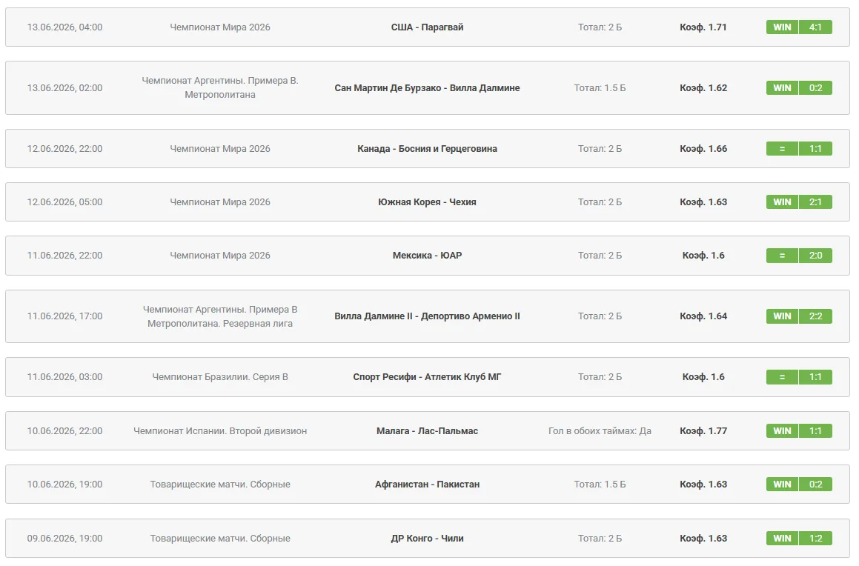Image resolution: width=859 pixels, height=566 pixels.
Task: Open Спорт Ресифи - Атлетик Клуб МГ match
Action: [x=427, y=377]
